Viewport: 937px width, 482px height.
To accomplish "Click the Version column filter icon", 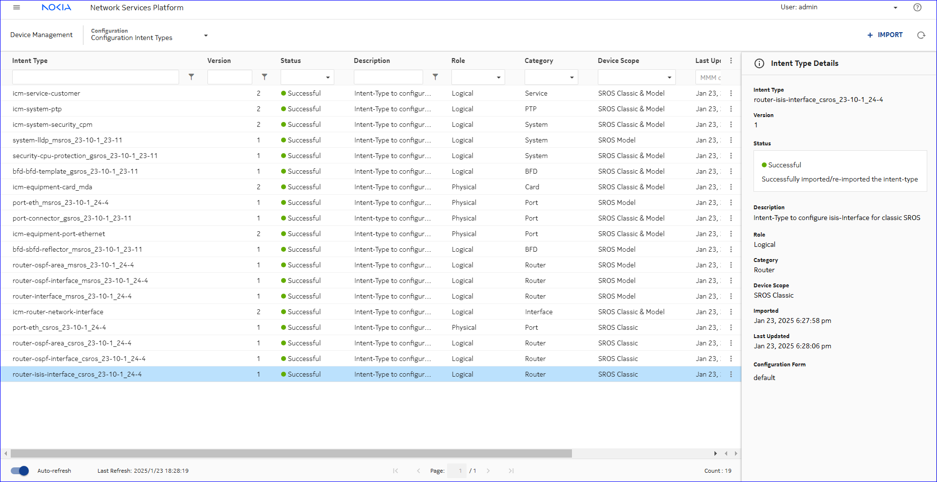I will click(x=265, y=77).
